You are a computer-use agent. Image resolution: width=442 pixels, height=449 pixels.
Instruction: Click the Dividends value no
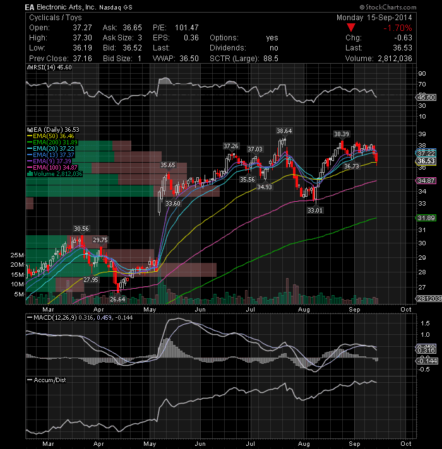[274, 47]
